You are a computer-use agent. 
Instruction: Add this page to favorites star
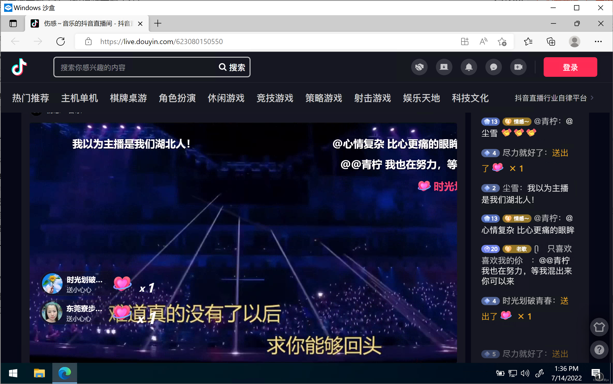pos(502,41)
